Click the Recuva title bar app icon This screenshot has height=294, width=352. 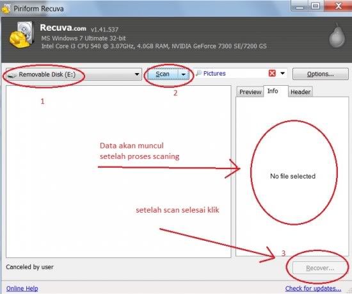[6, 8]
